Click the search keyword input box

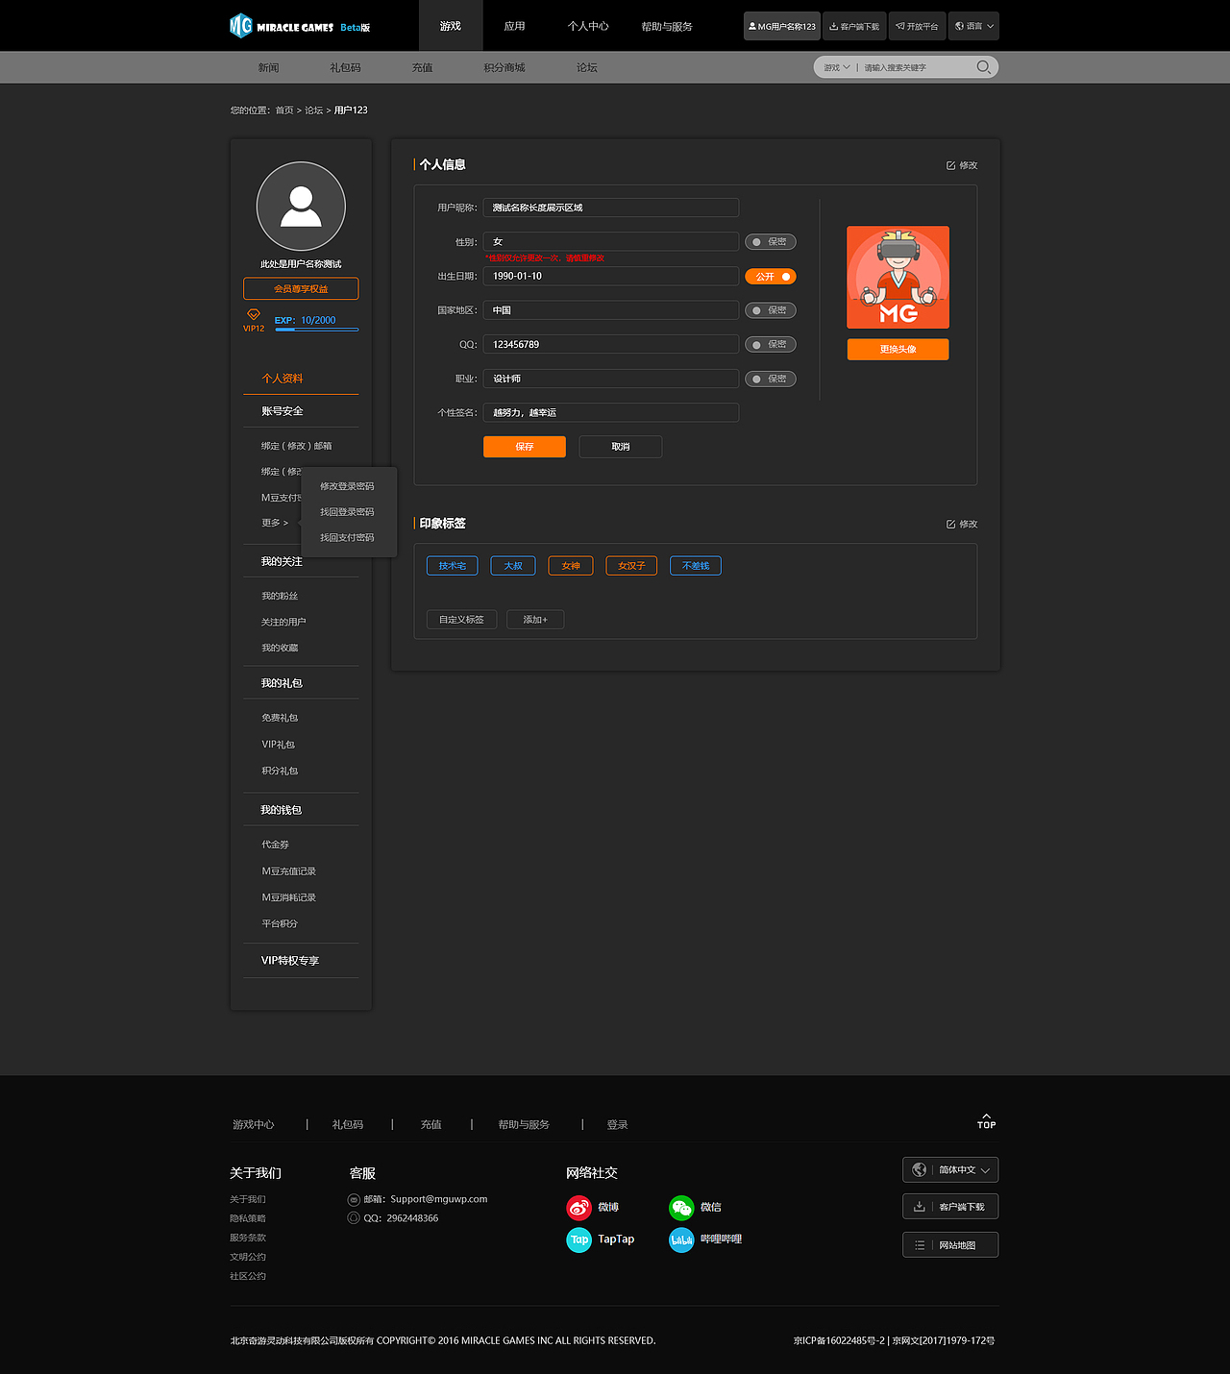tap(917, 67)
